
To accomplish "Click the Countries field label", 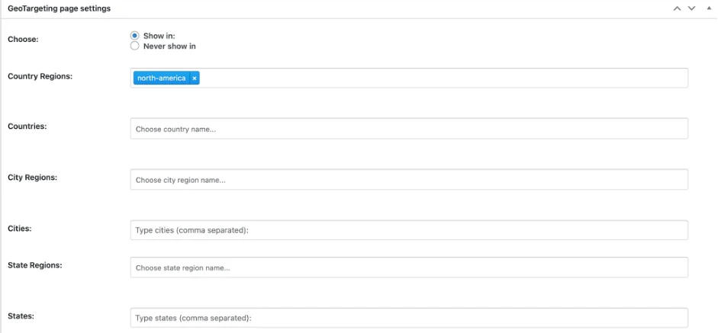I will [27, 126].
